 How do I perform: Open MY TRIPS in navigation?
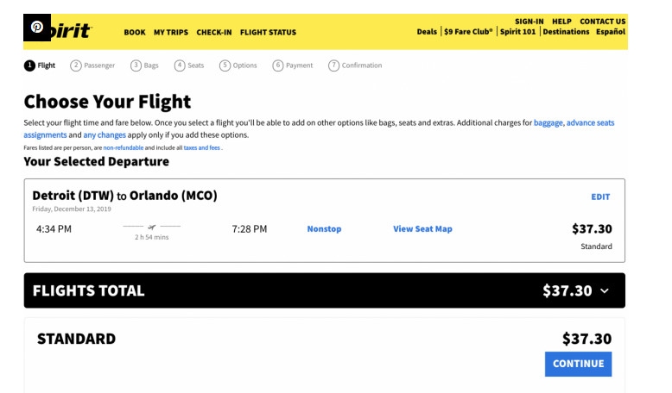(171, 33)
